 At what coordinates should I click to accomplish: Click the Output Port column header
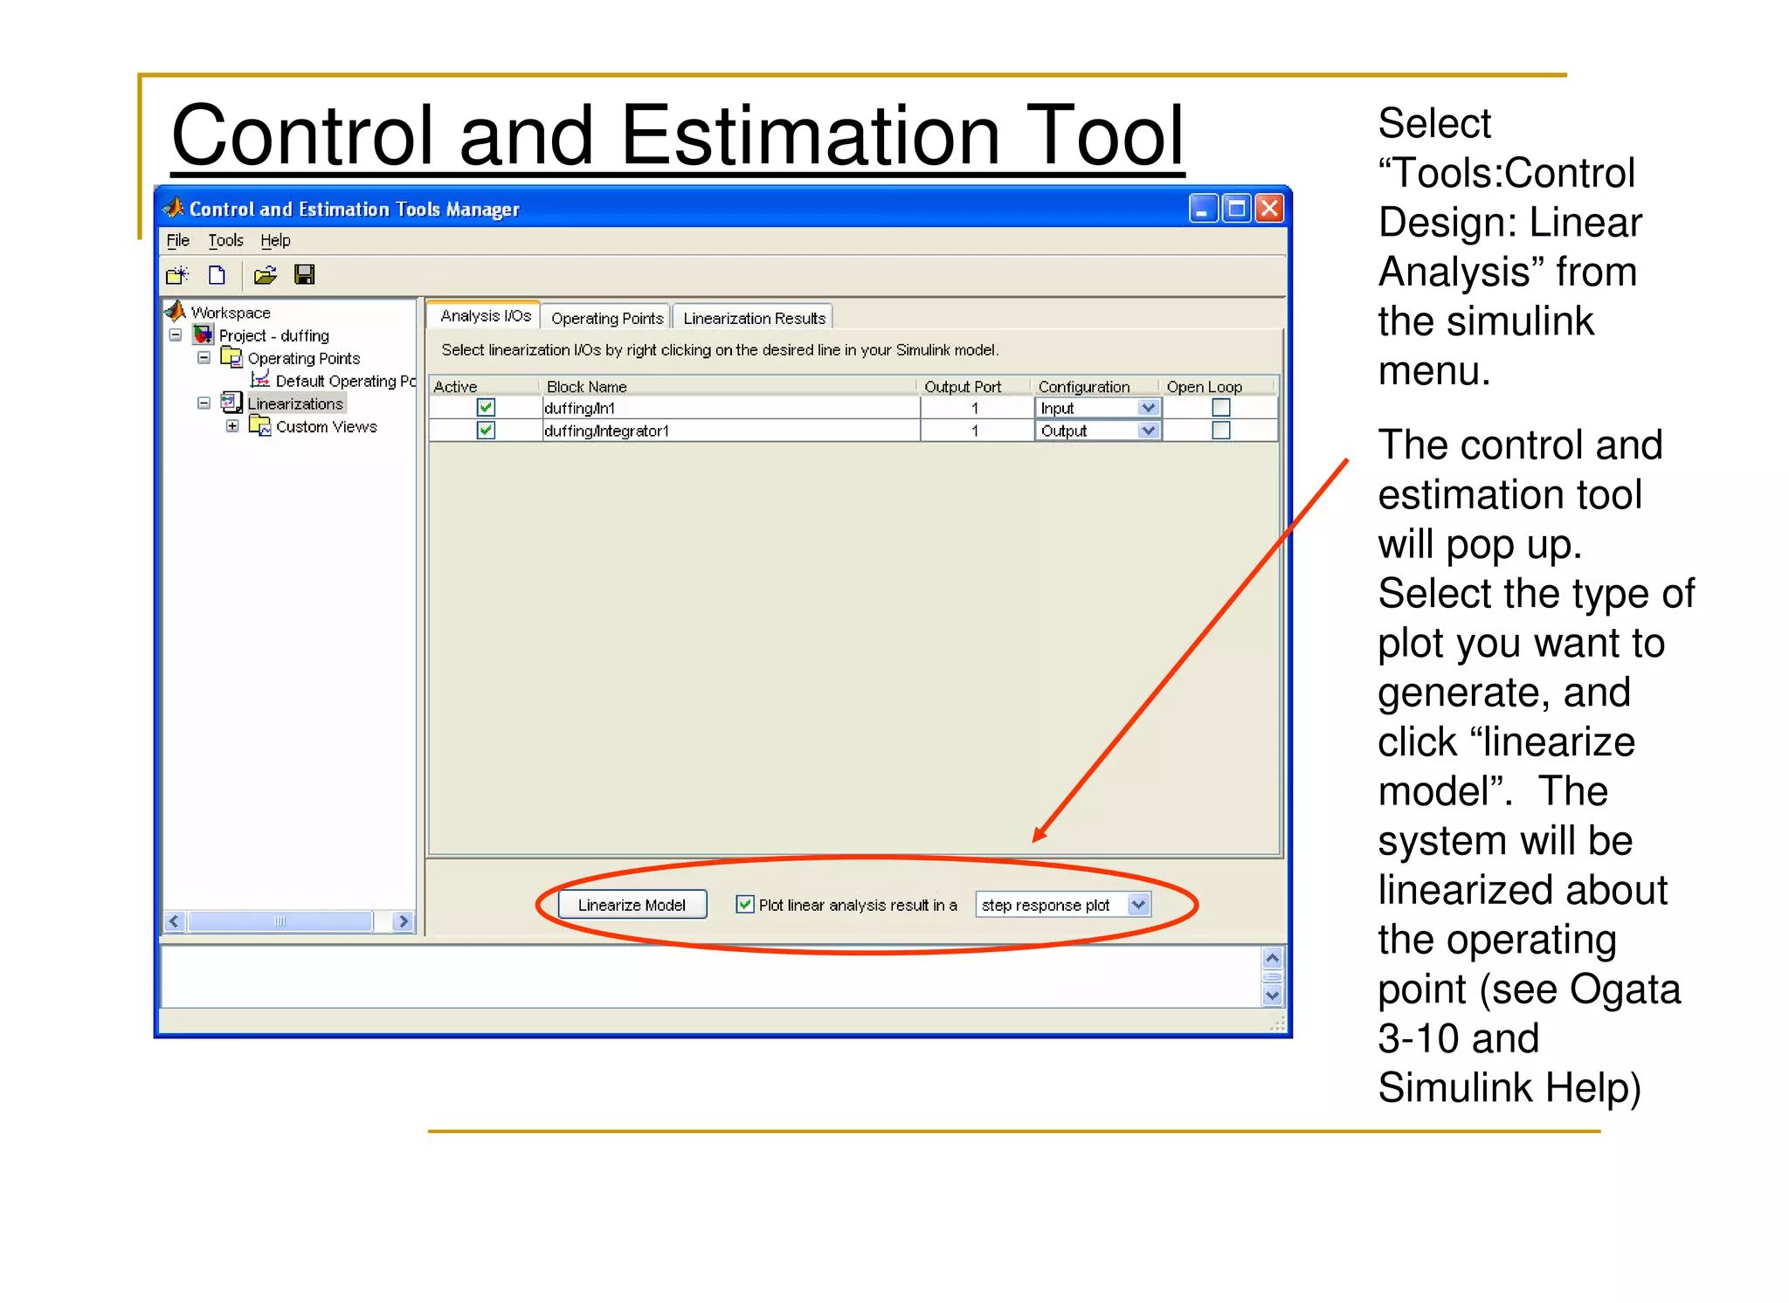tap(975, 386)
